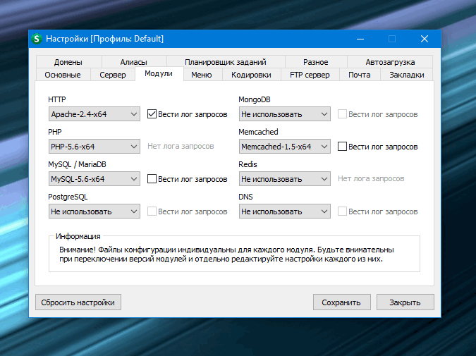Switch to the Кодировки tab
The image size is (476, 356).
coord(251,75)
